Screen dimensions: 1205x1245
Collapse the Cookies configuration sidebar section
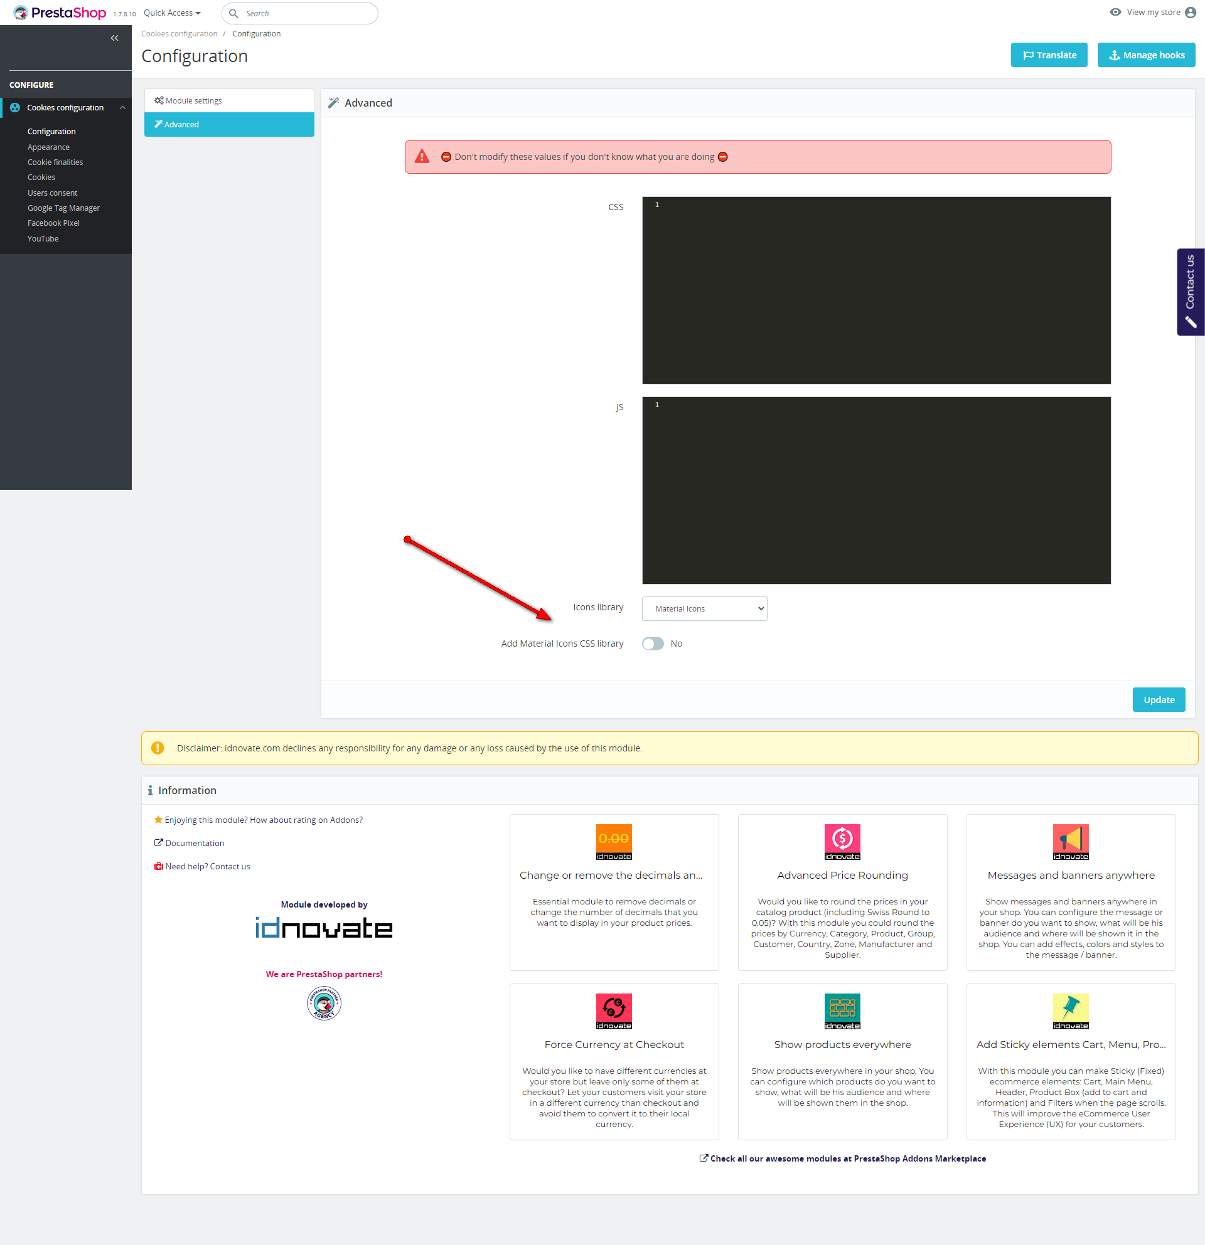click(122, 108)
